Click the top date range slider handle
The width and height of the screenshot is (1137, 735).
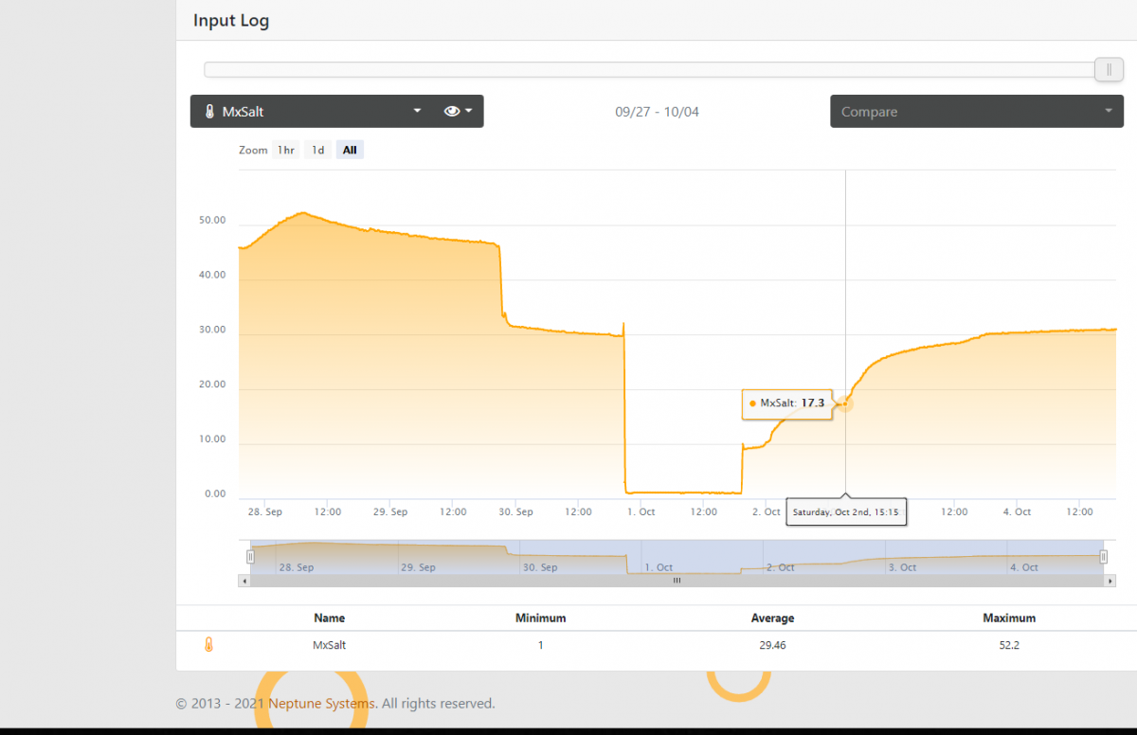click(x=1109, y=70)
